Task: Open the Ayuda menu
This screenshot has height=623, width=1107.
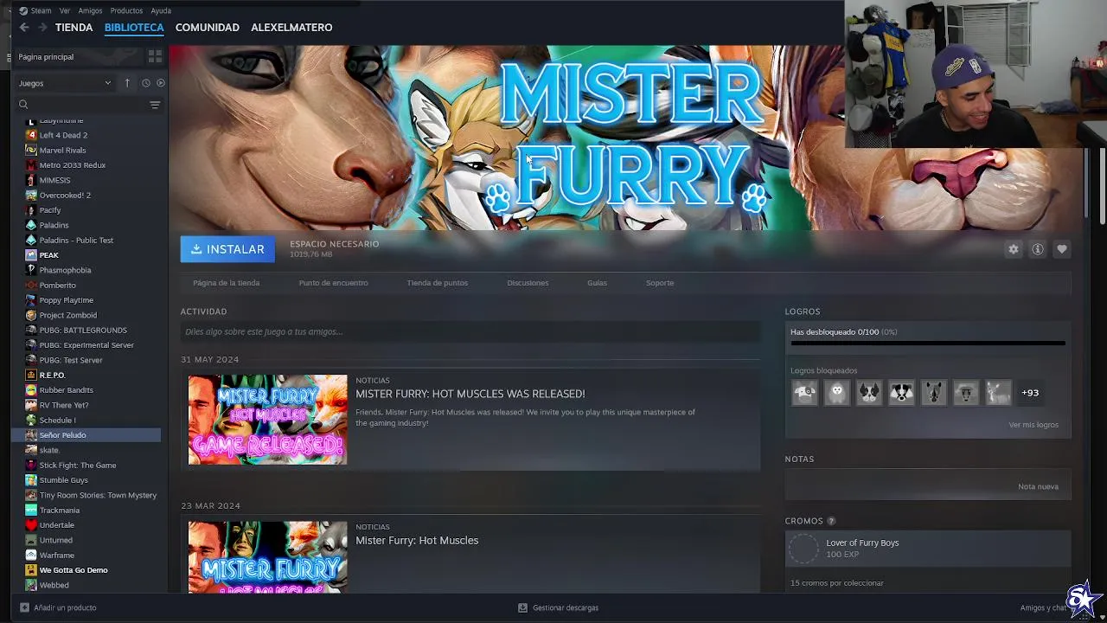Action: 161,10
